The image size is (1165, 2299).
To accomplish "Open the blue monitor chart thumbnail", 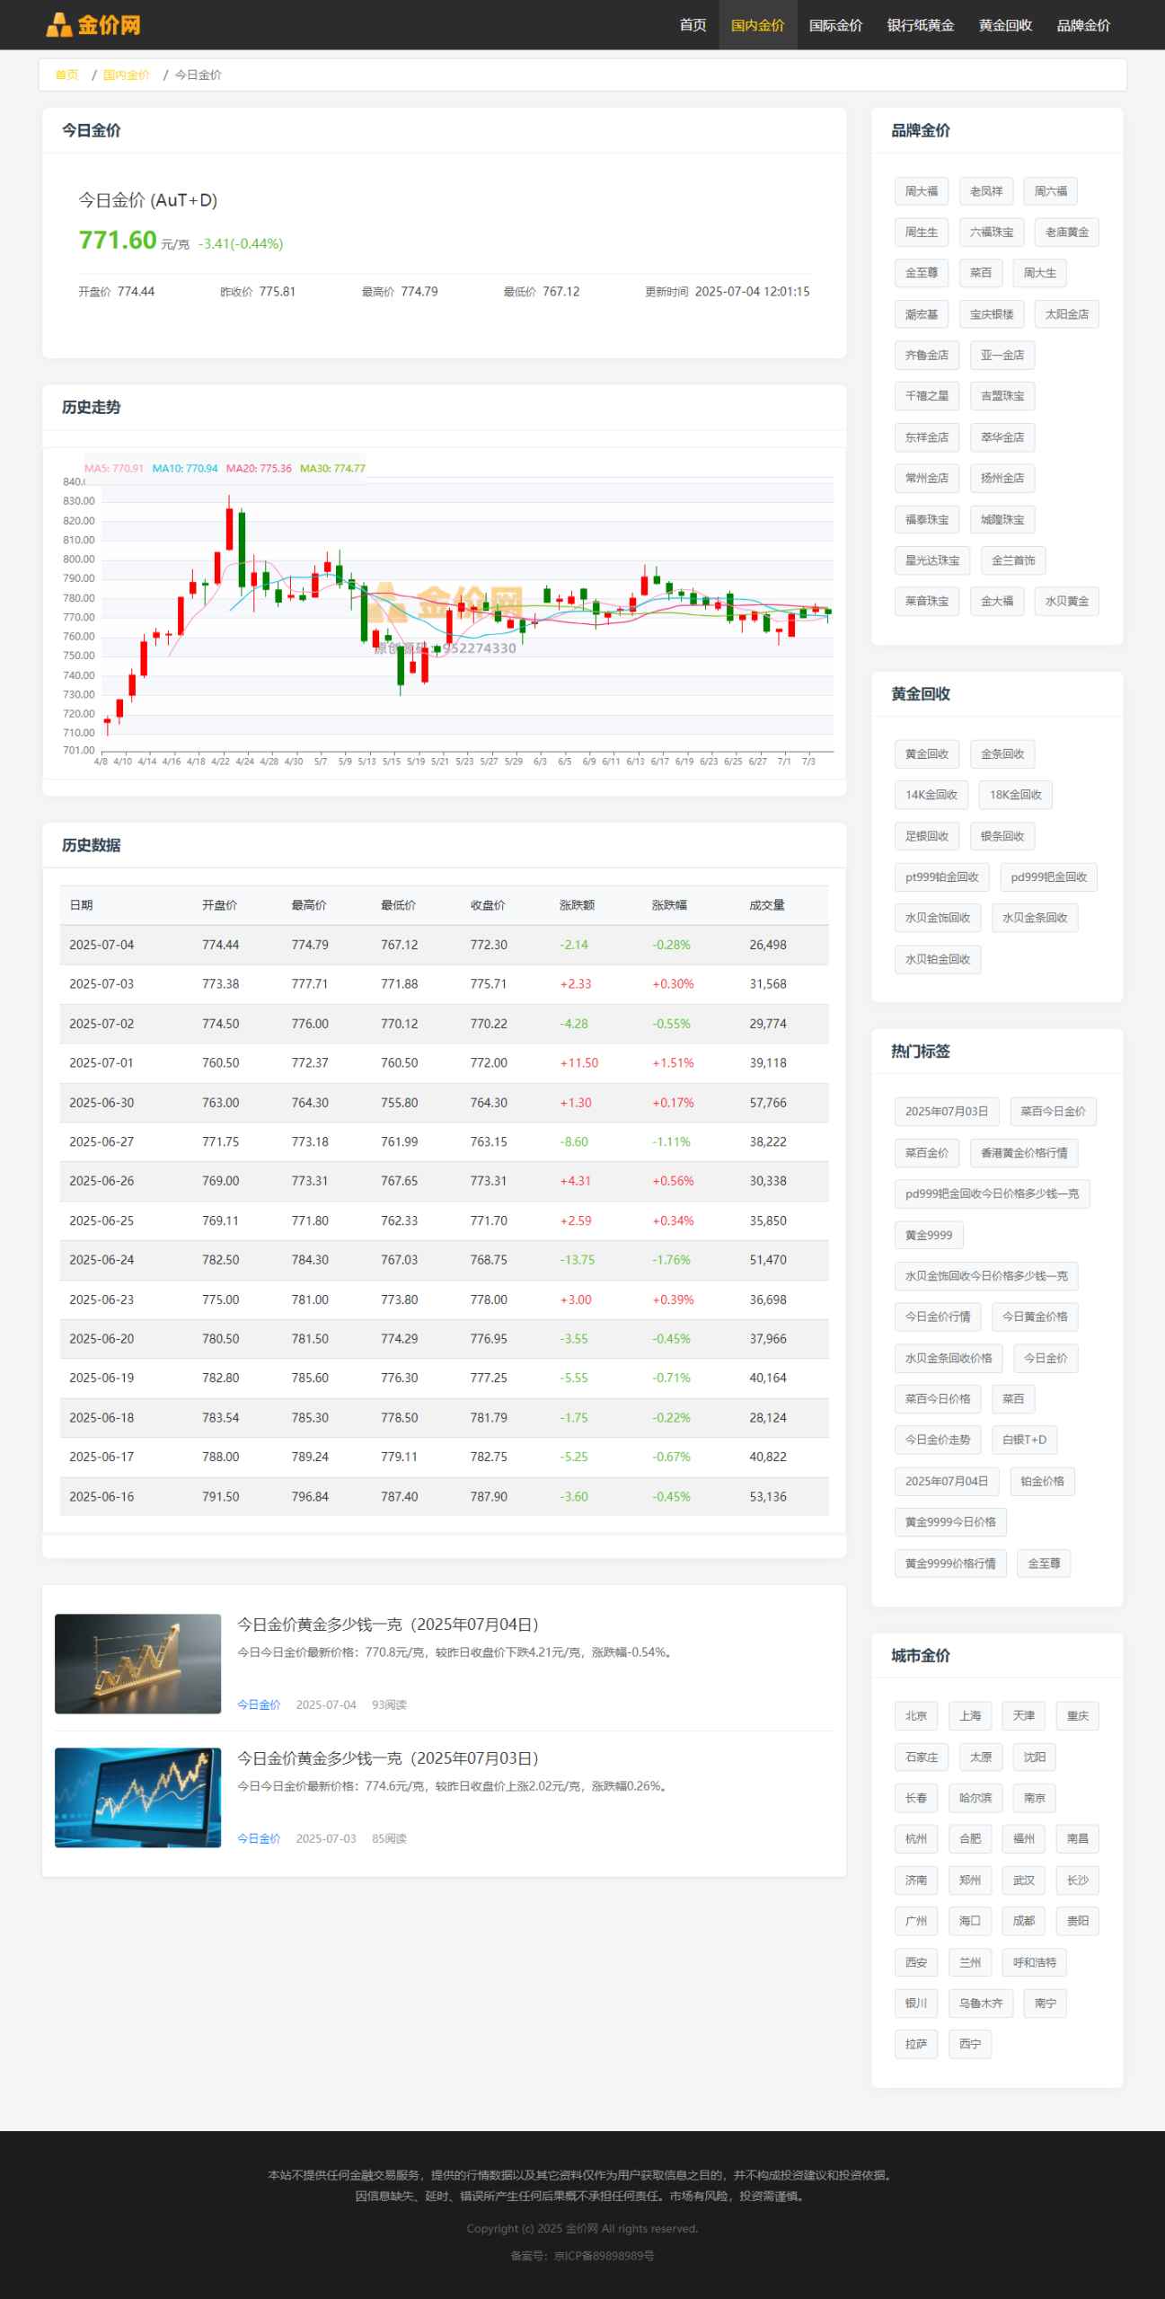I will [137, 1797].
